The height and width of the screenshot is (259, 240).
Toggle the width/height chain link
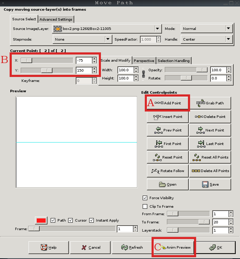(143, 74)
